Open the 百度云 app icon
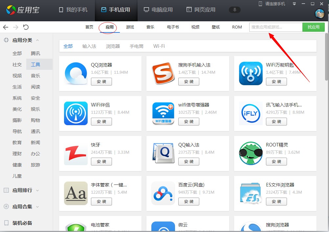 pos(163,193)
